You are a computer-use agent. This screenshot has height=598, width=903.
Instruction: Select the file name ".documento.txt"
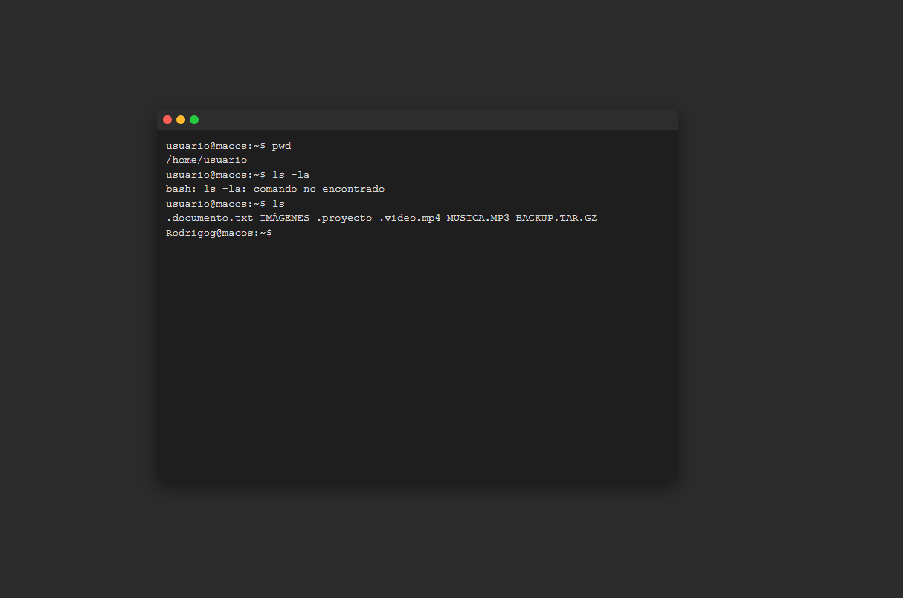pos(210,218)
